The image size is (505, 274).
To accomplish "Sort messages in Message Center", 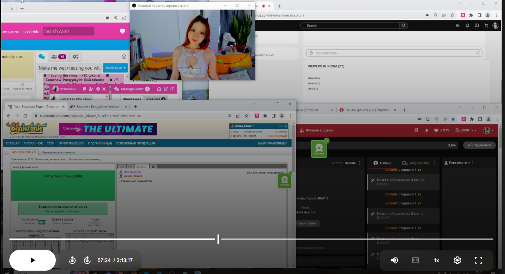I will point(172,89).
